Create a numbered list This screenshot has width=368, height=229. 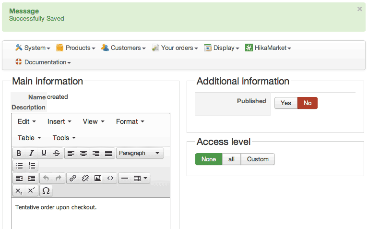coord(32,166)
